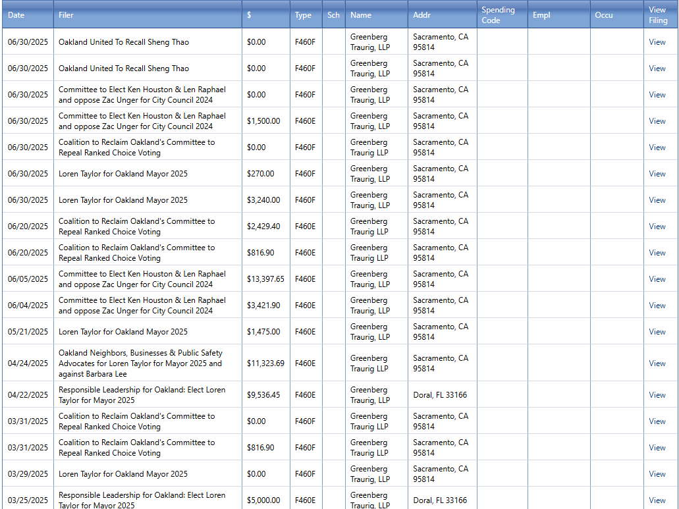
Task: View filing for 03/31/2025 $816.90 row
Action: [657, 448]
